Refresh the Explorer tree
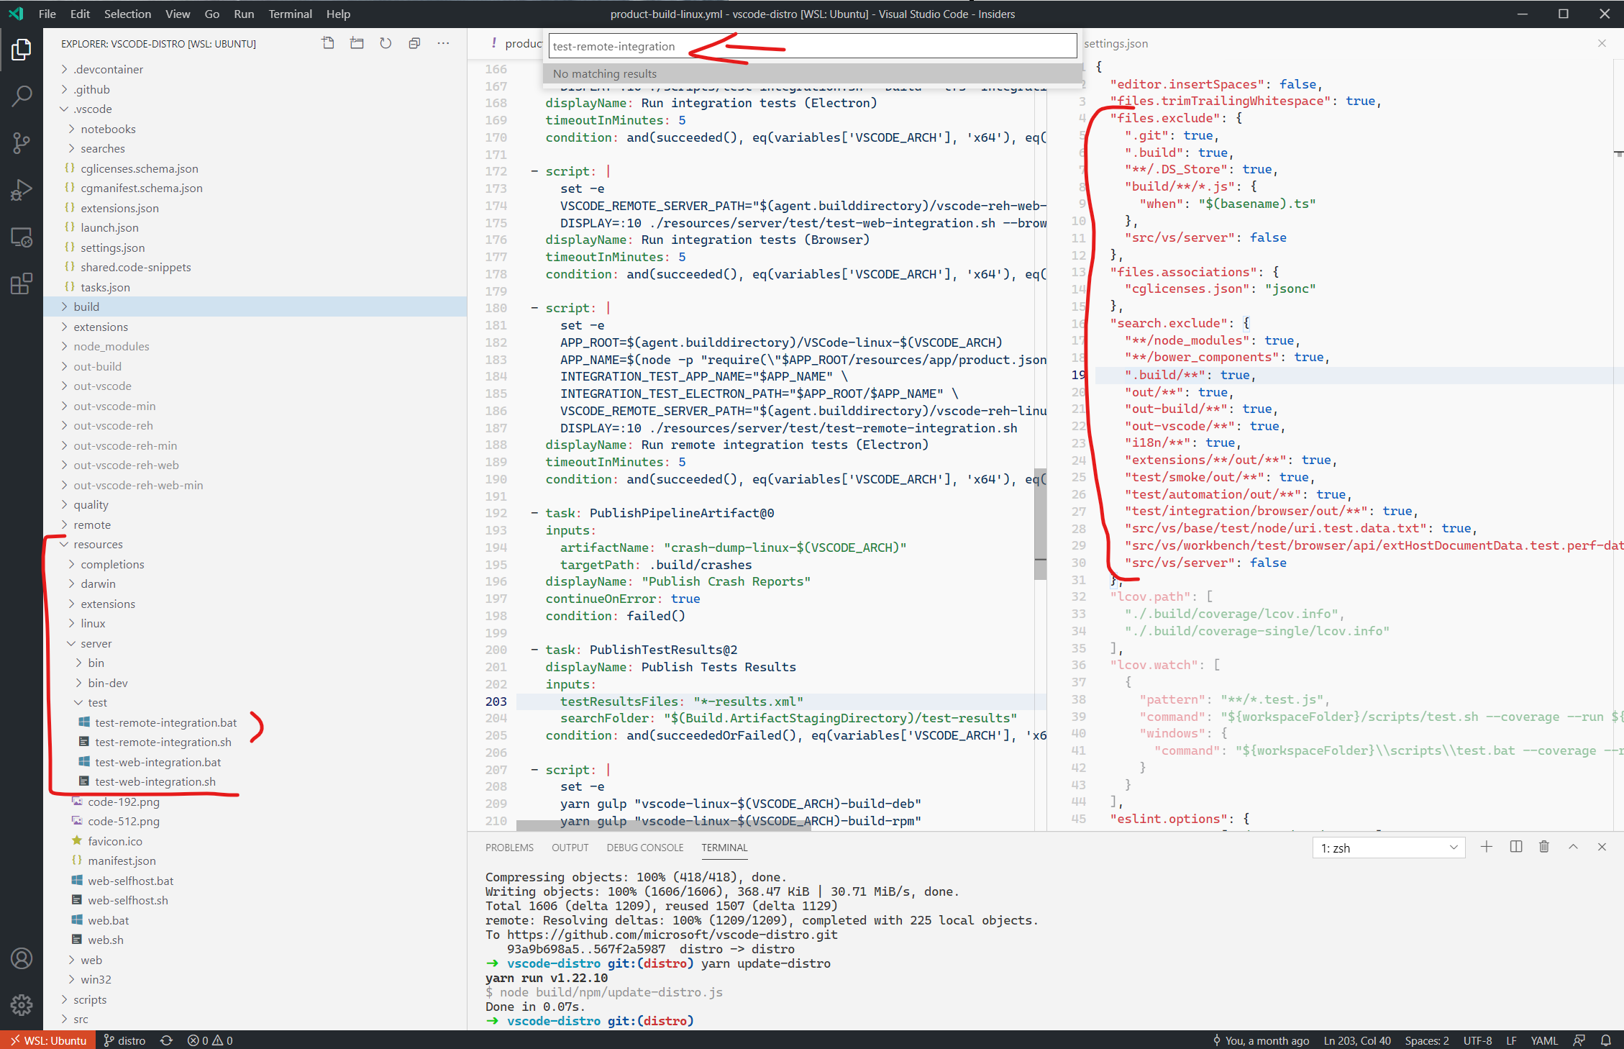Image resolution: width=1624 pixels, height=1049 pixels. coord(386,43)
